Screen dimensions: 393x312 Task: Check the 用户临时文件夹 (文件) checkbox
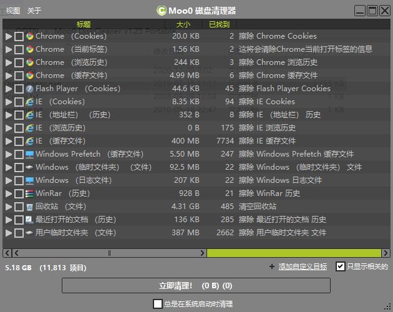(19, 233)
